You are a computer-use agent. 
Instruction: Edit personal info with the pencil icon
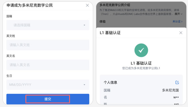177,82
